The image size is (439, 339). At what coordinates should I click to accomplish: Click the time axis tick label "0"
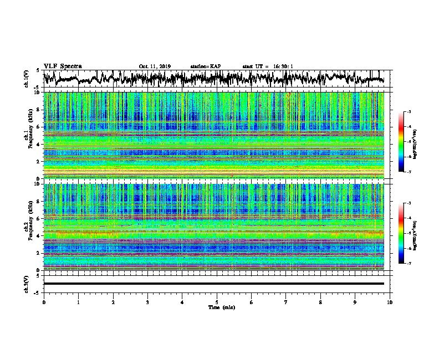click(44, 302)
